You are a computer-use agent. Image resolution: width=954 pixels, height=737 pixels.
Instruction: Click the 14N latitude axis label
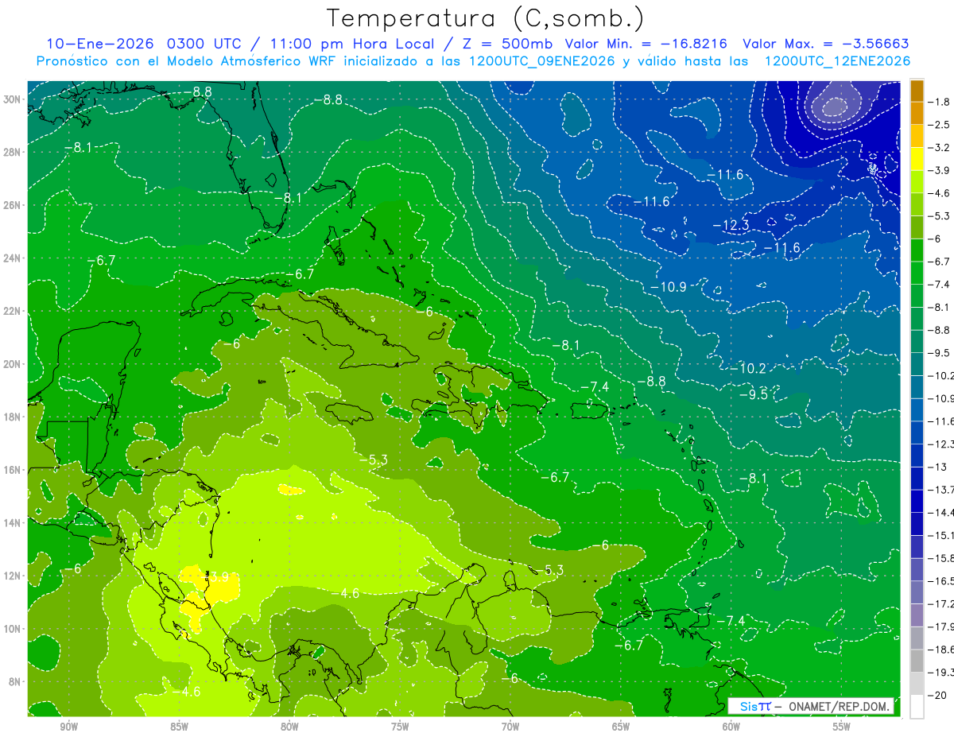tap(14, 523)
